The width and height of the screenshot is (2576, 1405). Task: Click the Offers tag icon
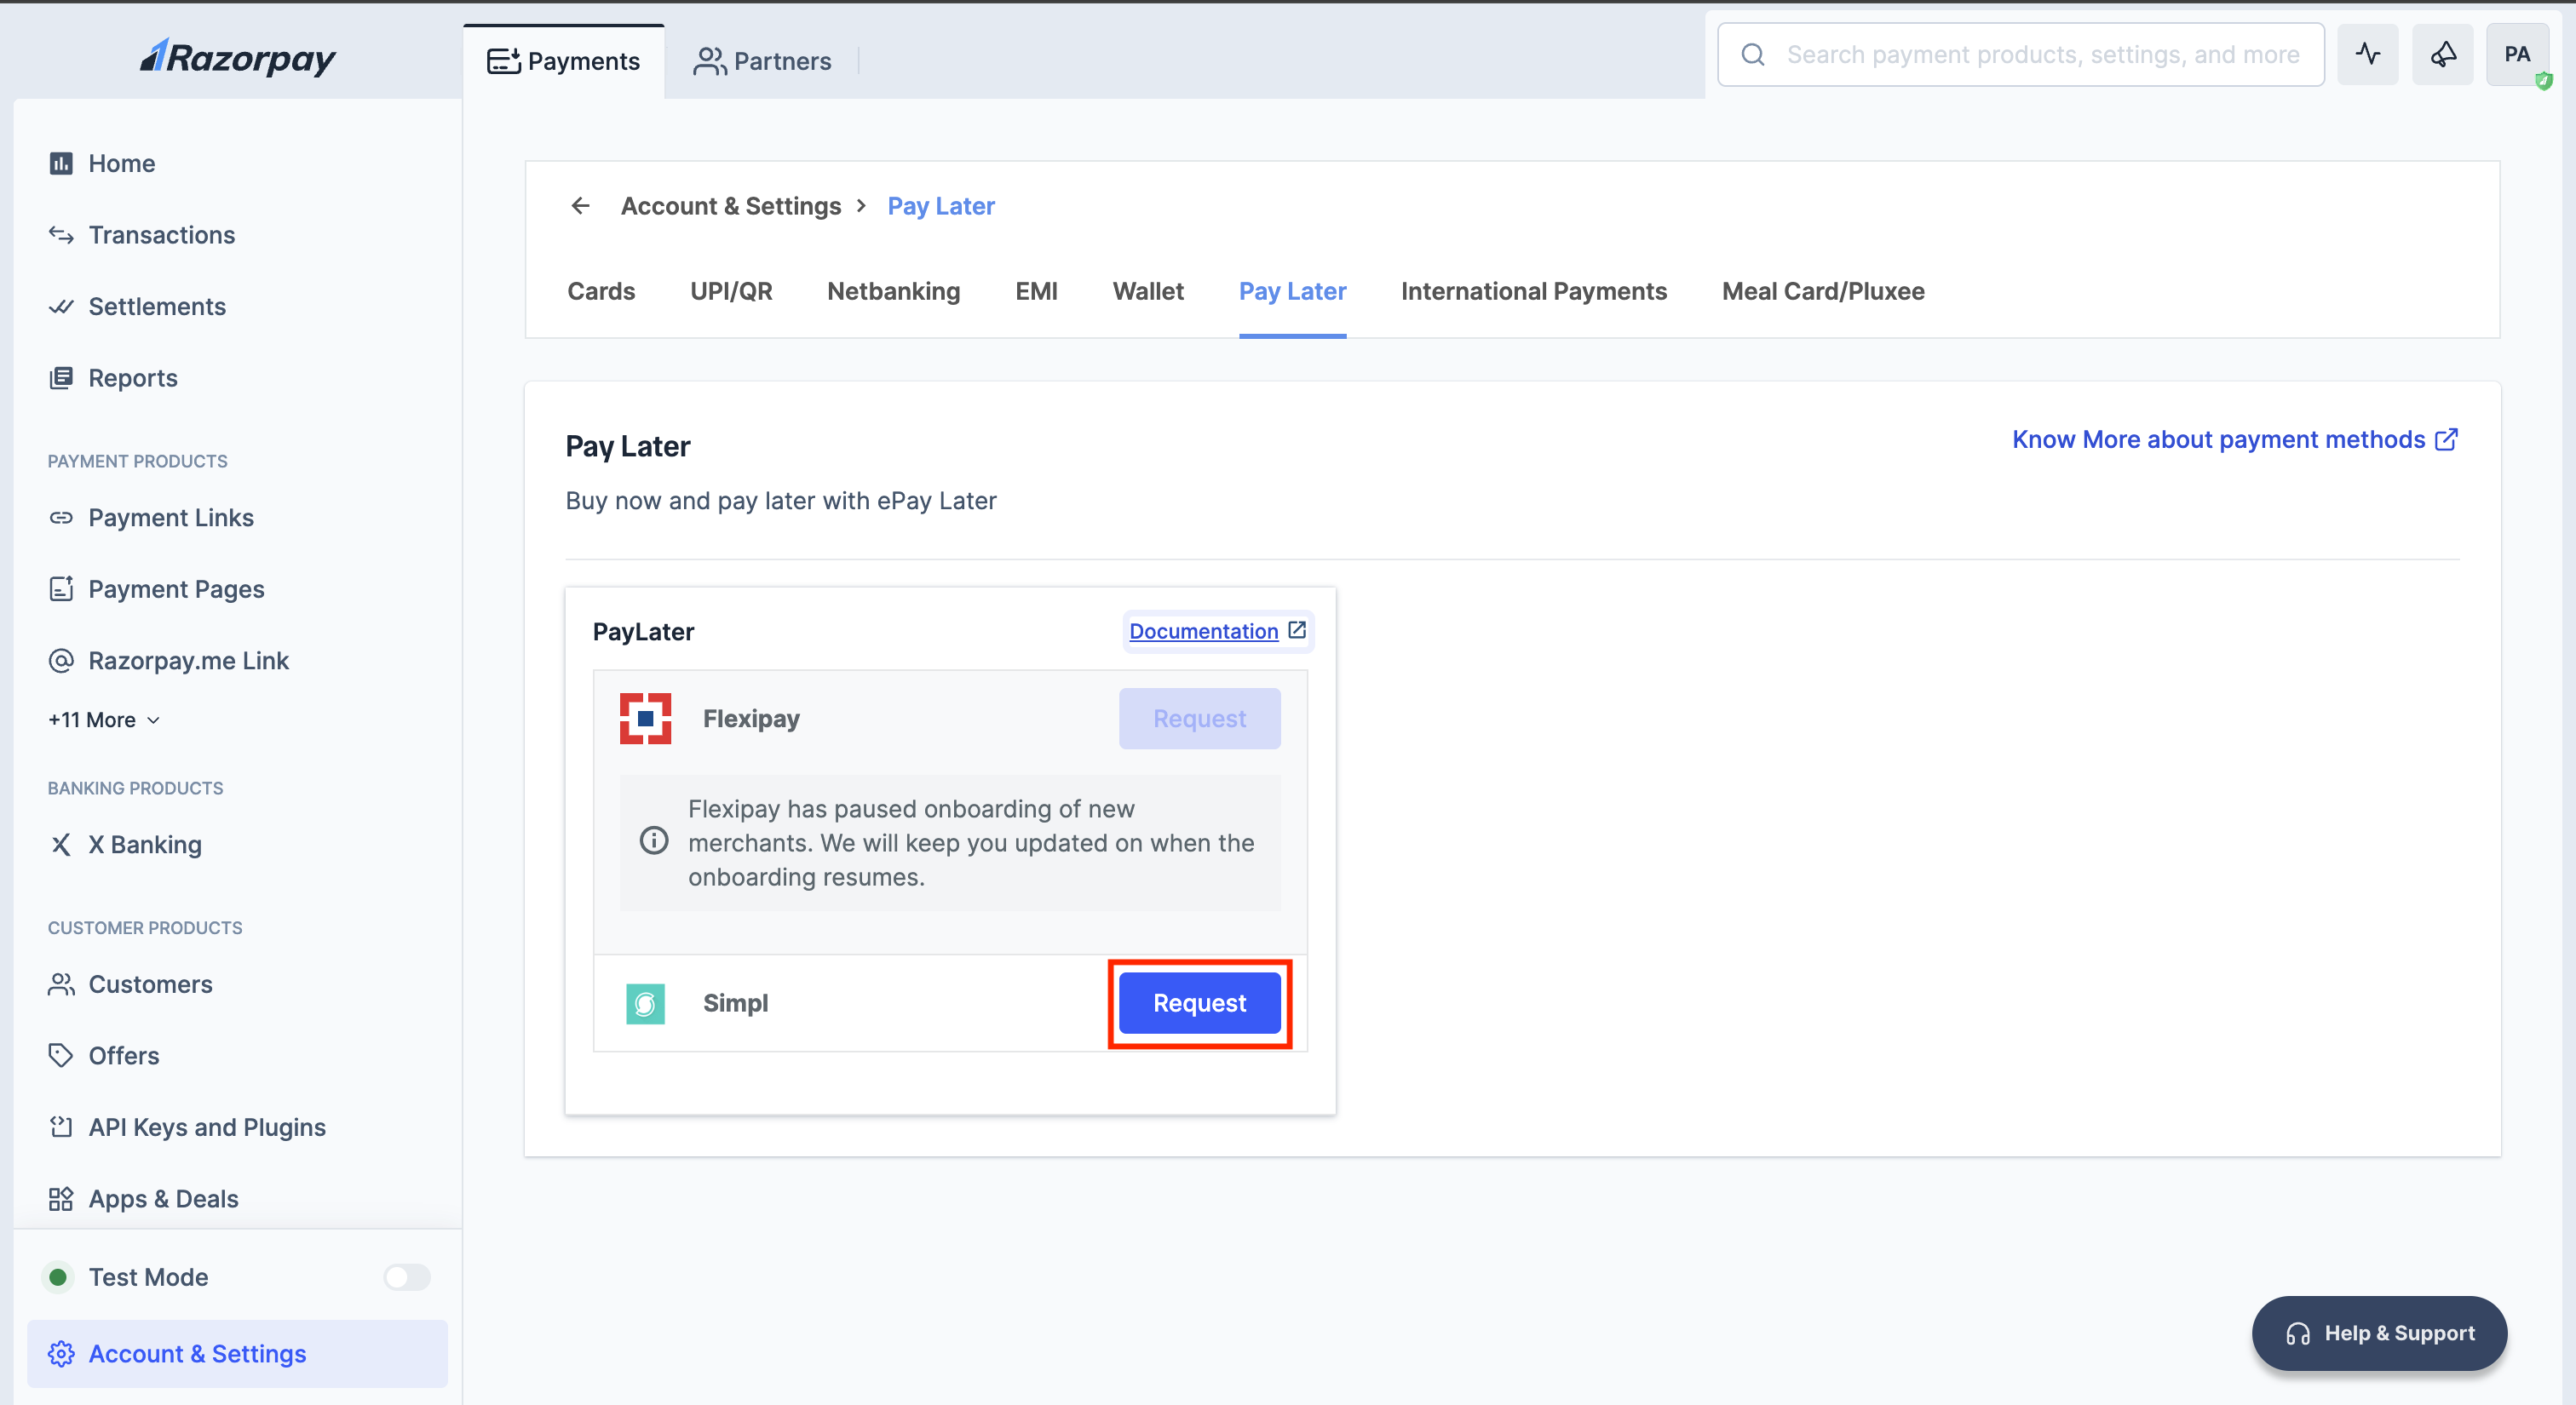coord(61,1055)
